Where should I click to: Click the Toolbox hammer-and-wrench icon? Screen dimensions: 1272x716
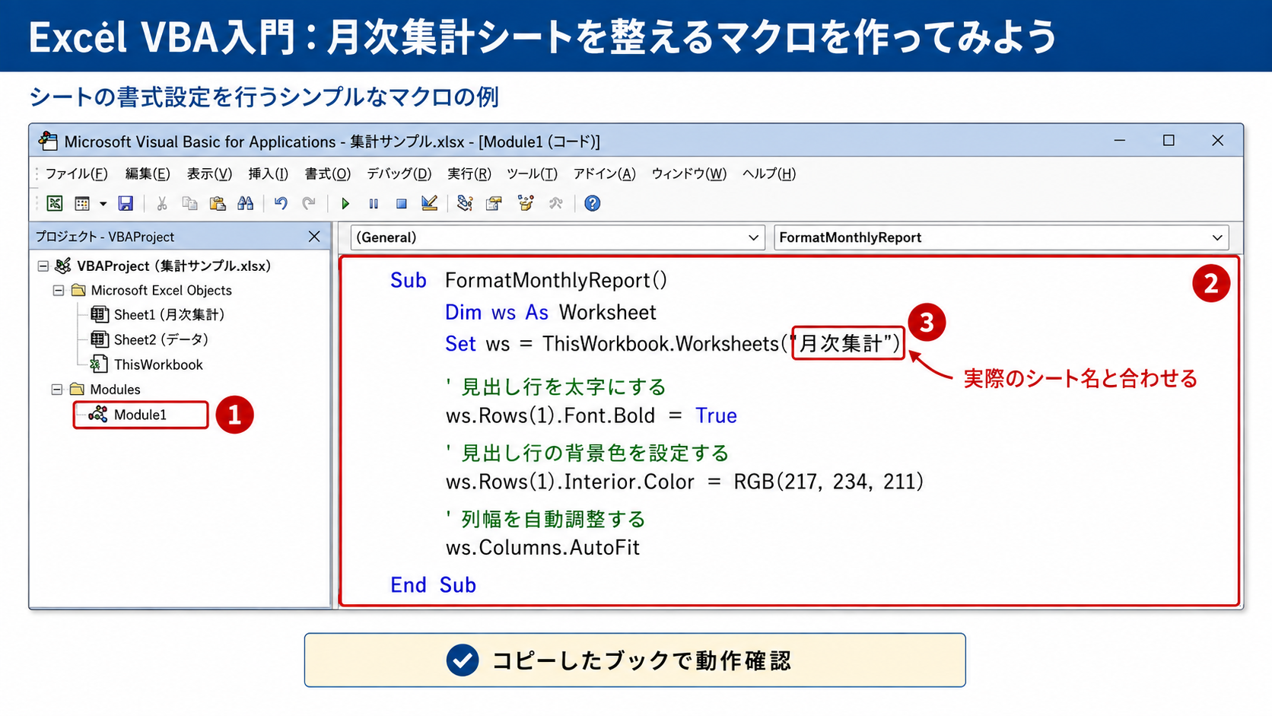tap(556, 203)
